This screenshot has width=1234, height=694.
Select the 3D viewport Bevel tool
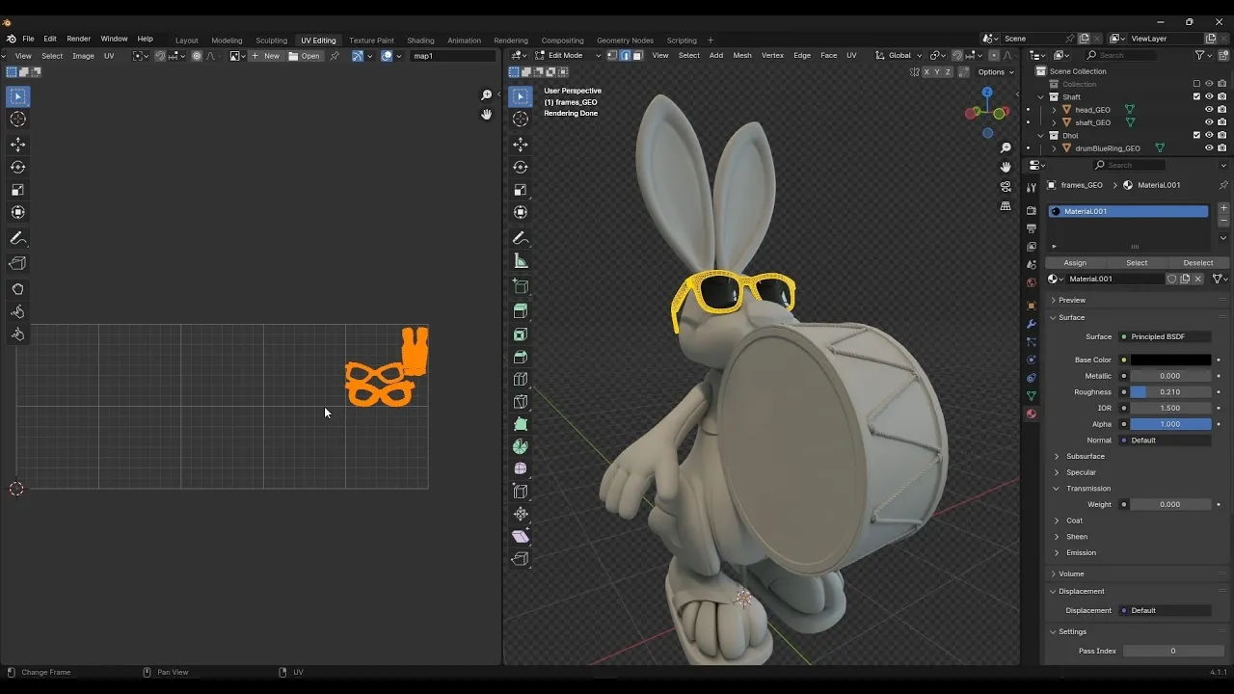click(x=521, y=357)
